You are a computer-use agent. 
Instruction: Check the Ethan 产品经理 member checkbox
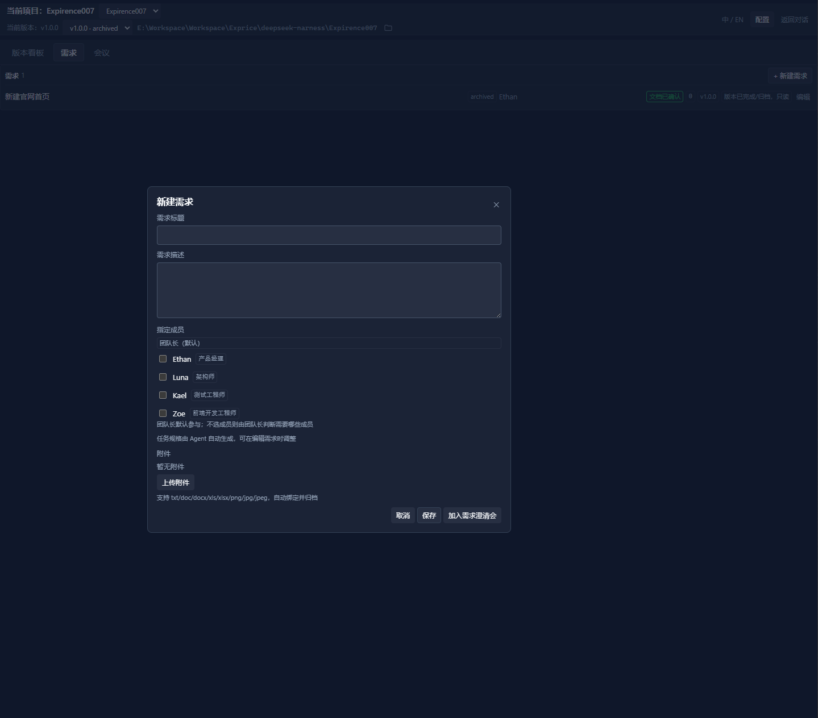pos(163,359)
